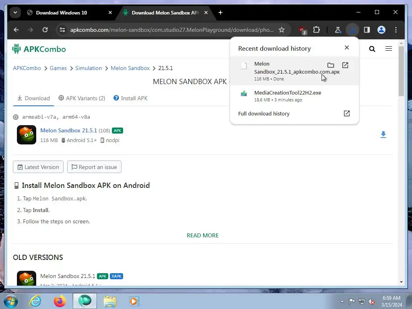Click the Report an issue button
Screen dimensions: 412x309
(x=94, y=167)
